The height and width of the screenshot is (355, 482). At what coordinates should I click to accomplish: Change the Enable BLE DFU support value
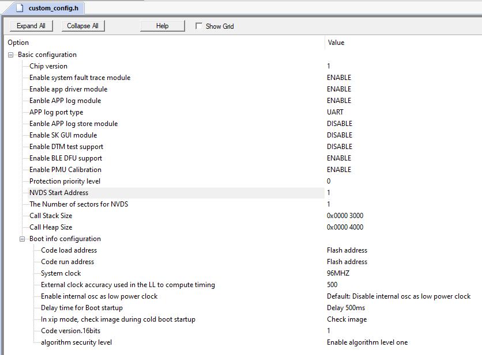pyautogui.click(x=338, y=158)
